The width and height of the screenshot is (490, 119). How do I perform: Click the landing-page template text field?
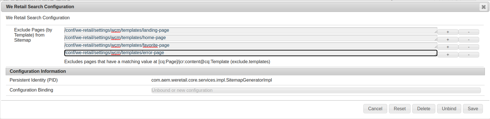click(251, 30)
